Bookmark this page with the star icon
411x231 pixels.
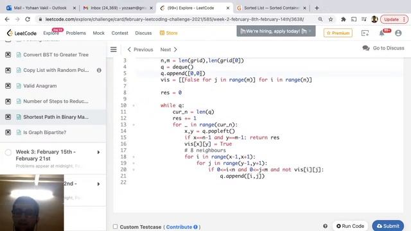click(x=331, y=19)
